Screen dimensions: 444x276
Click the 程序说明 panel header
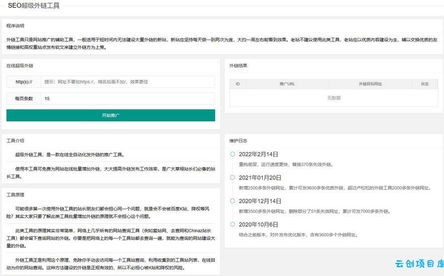(x=15, y=26)
